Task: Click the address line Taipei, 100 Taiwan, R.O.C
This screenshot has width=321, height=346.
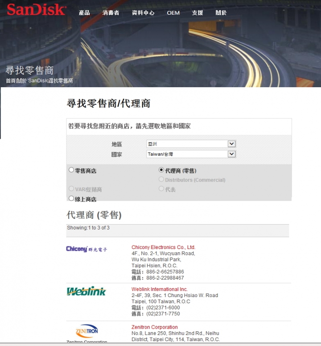Action: [x=161, y=302]
